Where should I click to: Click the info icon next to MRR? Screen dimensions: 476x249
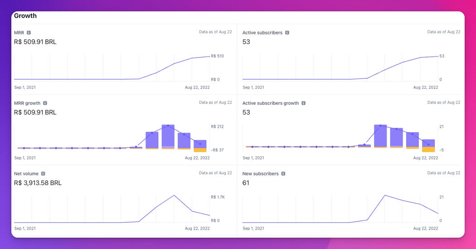tap(29, 33)
